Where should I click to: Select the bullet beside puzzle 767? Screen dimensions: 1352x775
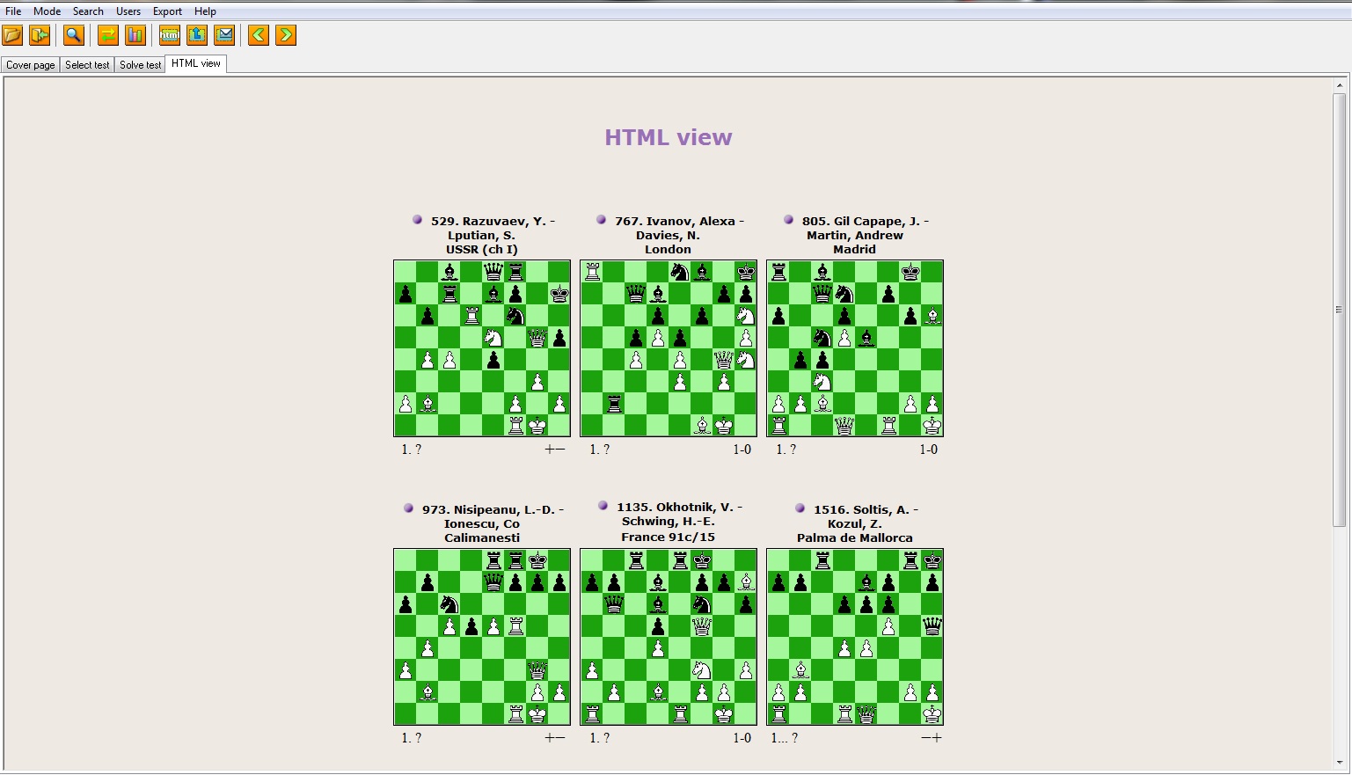tap(602, 218)
